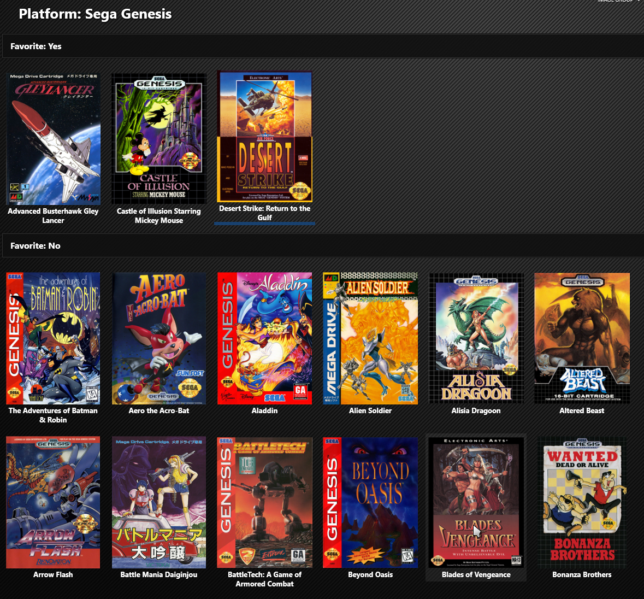Choose the Battle Mania Daiginjou cover

(x=159, y=502)
